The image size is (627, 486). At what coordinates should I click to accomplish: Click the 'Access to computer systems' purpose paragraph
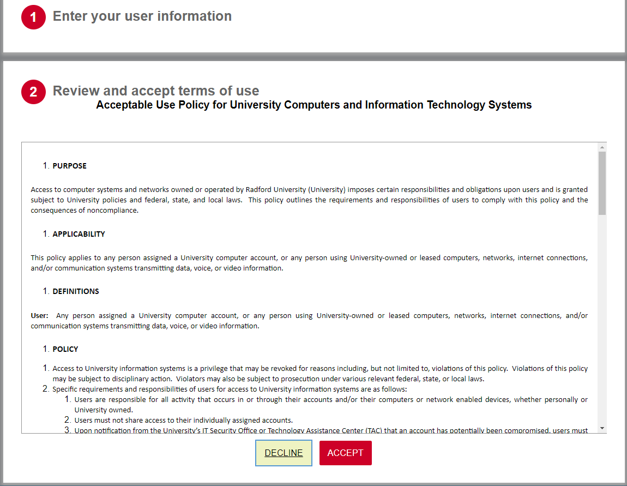pos(309,200)
